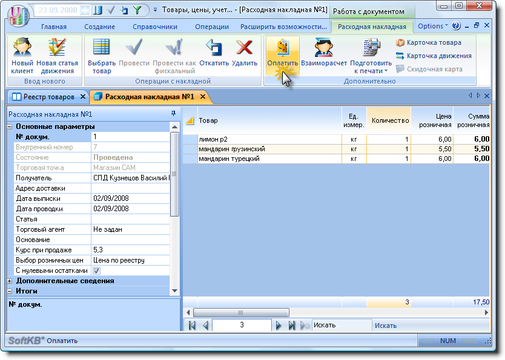Image resolution: width=505 pixels, height=360 pixels.
Task: Close the Расходная накладная №1 tab
Action: point(203,97)
